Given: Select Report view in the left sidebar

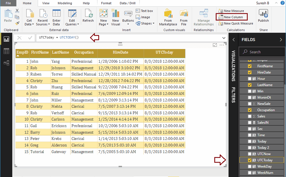Looking at the screenshot, I should pyautogui.click(x=6, y=39).
